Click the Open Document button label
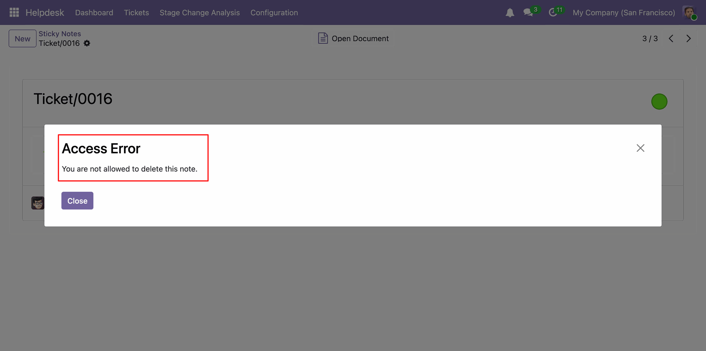The height and width of the screenshot is (351, 706). tap(360, 39)
